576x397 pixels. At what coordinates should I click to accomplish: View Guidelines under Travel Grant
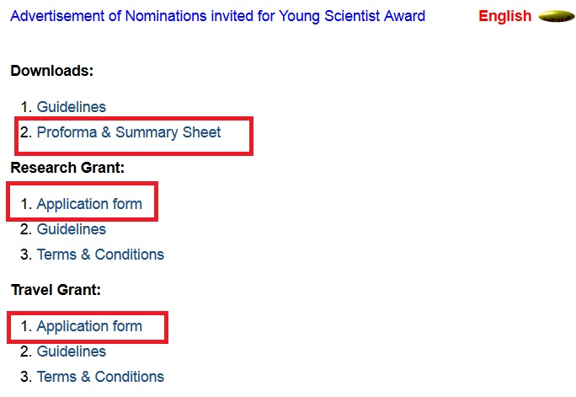tap(72, 351)
